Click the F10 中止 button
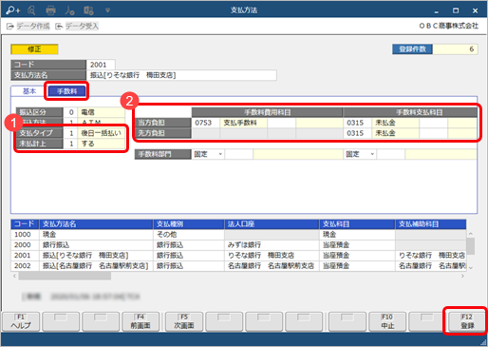 click(387, 321)
